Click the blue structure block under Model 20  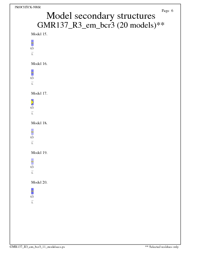tap(32, 191)
